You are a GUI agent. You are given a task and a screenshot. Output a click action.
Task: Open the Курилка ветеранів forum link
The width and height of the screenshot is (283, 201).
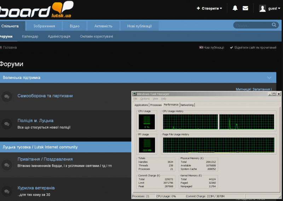click(x=36, y=188)
